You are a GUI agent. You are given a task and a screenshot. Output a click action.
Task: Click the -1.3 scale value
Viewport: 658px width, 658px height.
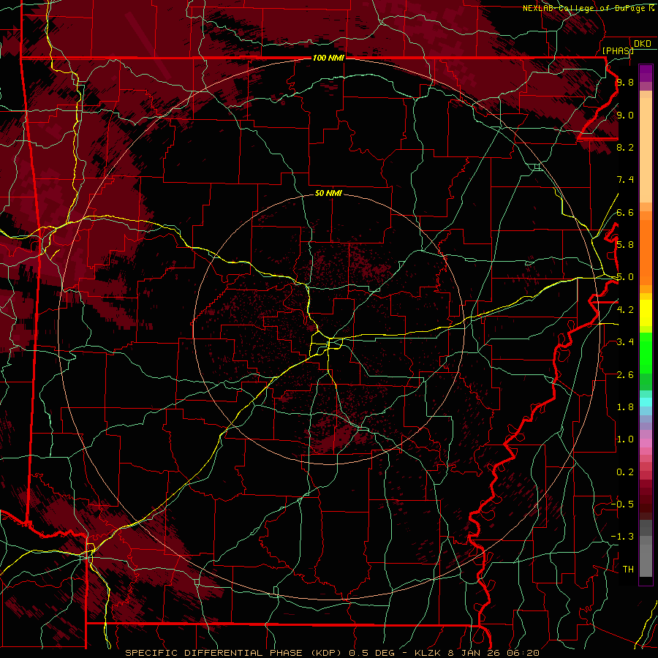pos(622,537)
